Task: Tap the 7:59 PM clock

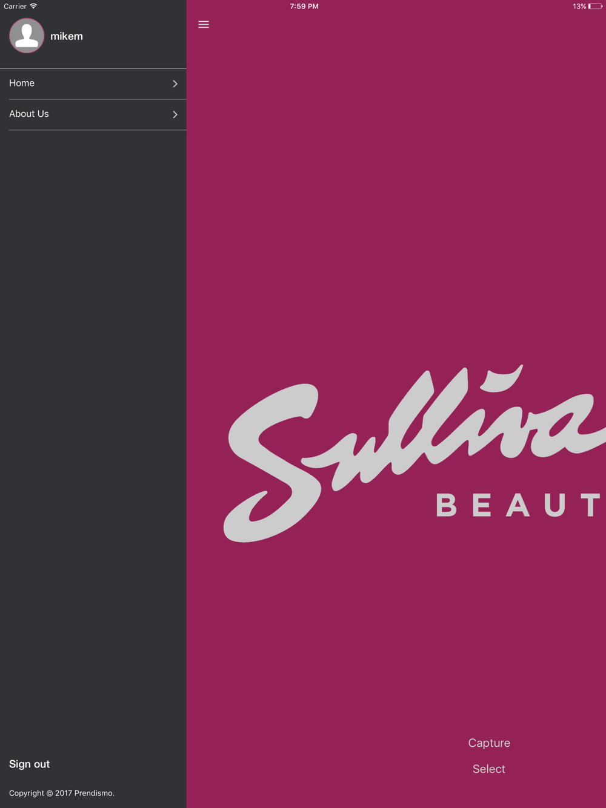Action: (x=304, y=6)
